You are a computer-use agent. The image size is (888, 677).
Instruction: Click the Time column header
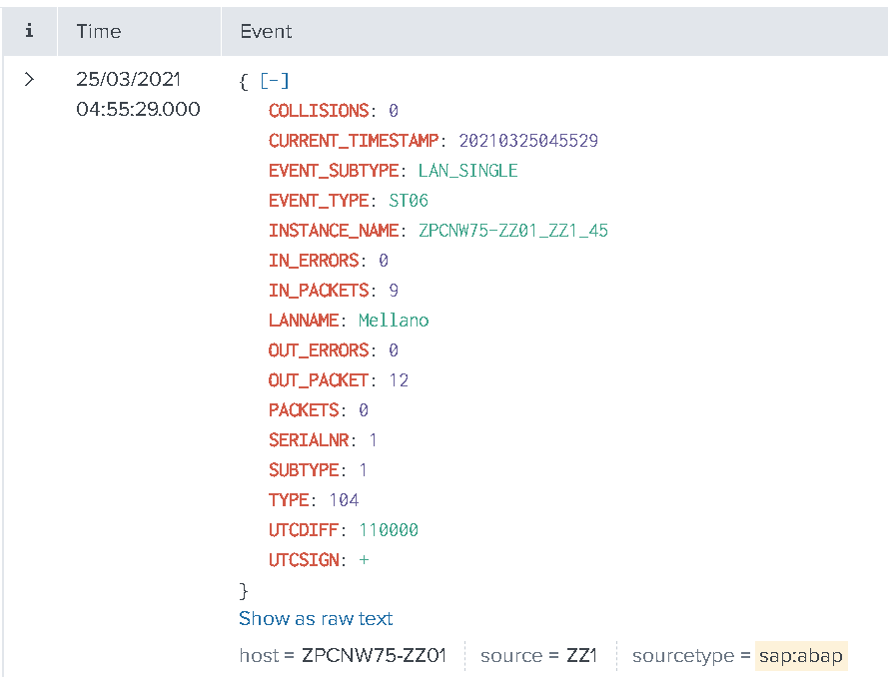tap(99, 31)
